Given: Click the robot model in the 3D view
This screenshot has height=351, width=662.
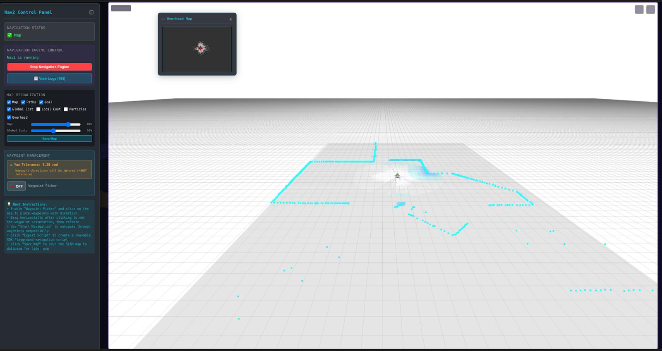Looking at the screenshot, I should pyautogui.click(x=397, y=177).
